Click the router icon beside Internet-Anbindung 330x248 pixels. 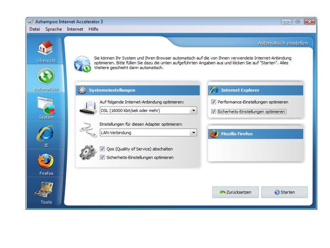coord(88,108)
